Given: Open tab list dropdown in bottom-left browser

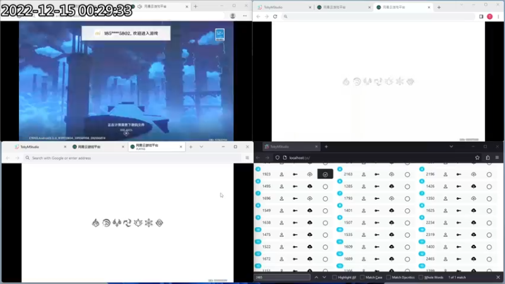Looking at the screenshot, I should pos(201,146).
